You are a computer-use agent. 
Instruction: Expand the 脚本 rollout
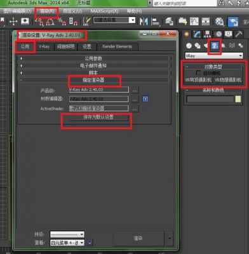click(x=93, y=73)
